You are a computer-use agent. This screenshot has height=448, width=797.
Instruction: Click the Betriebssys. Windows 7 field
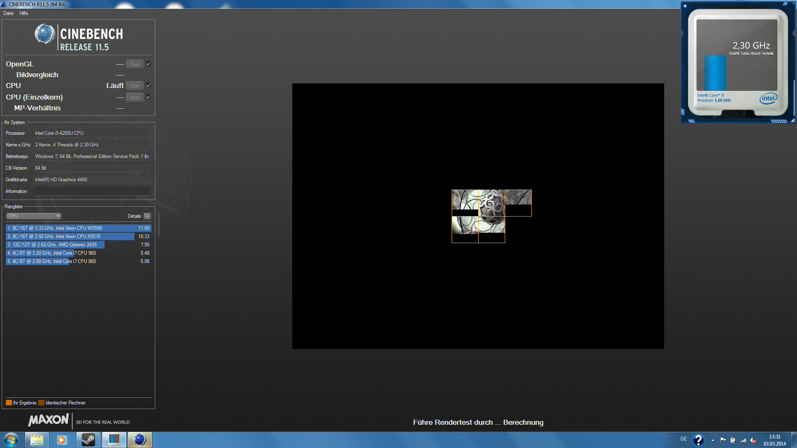click(92, 156)
